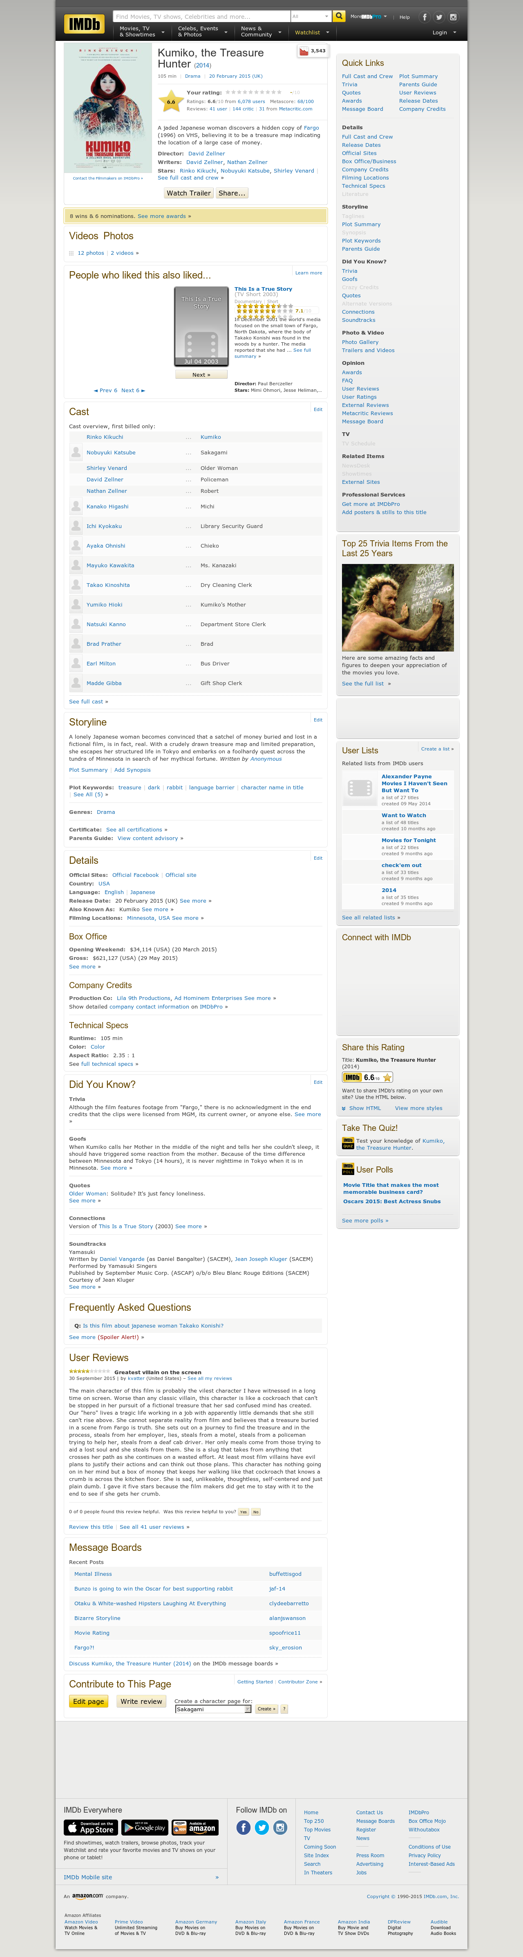
Task: Click the yellow Edit page button
Action: click(x=89, y=1701)
